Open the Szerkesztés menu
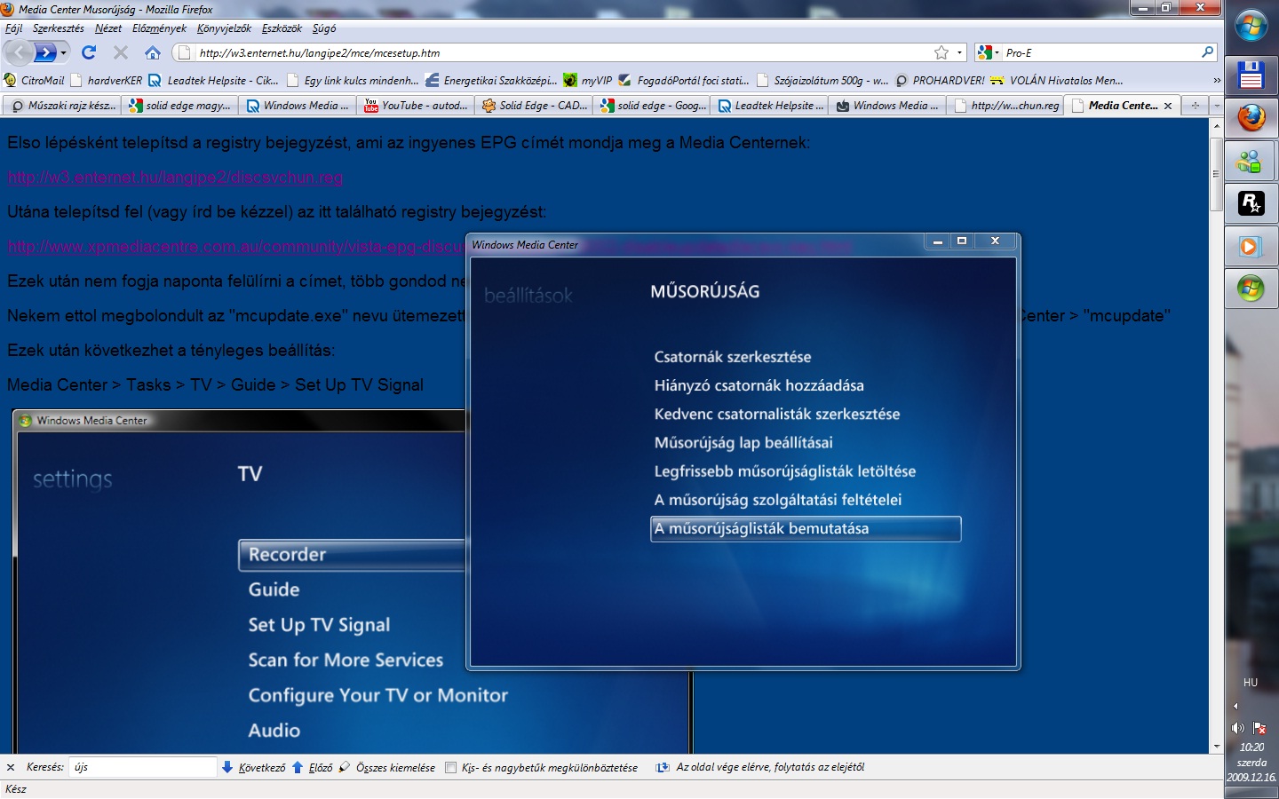This screenshot has height=799, width=1279. coord(59,28)
